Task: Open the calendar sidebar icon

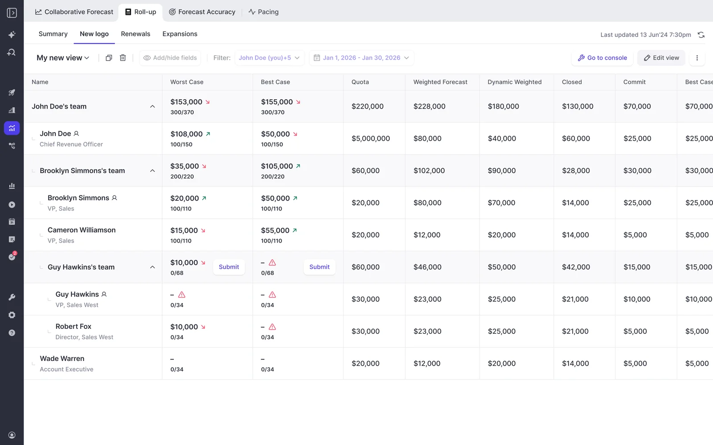Action: coord(12,222)
